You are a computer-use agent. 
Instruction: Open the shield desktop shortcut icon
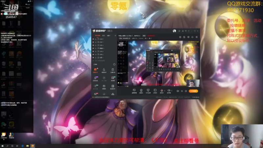pyautogui.click(x=3, y=136)
